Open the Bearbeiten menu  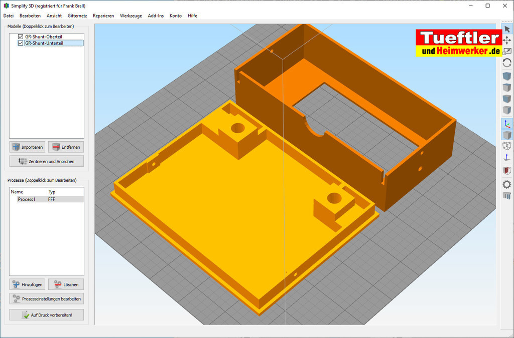pyautogui.click(x=30, y=16)
